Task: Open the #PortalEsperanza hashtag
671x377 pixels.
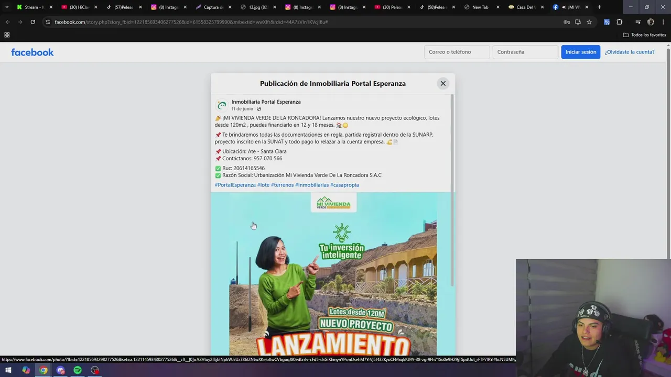Action: [235, 185]
